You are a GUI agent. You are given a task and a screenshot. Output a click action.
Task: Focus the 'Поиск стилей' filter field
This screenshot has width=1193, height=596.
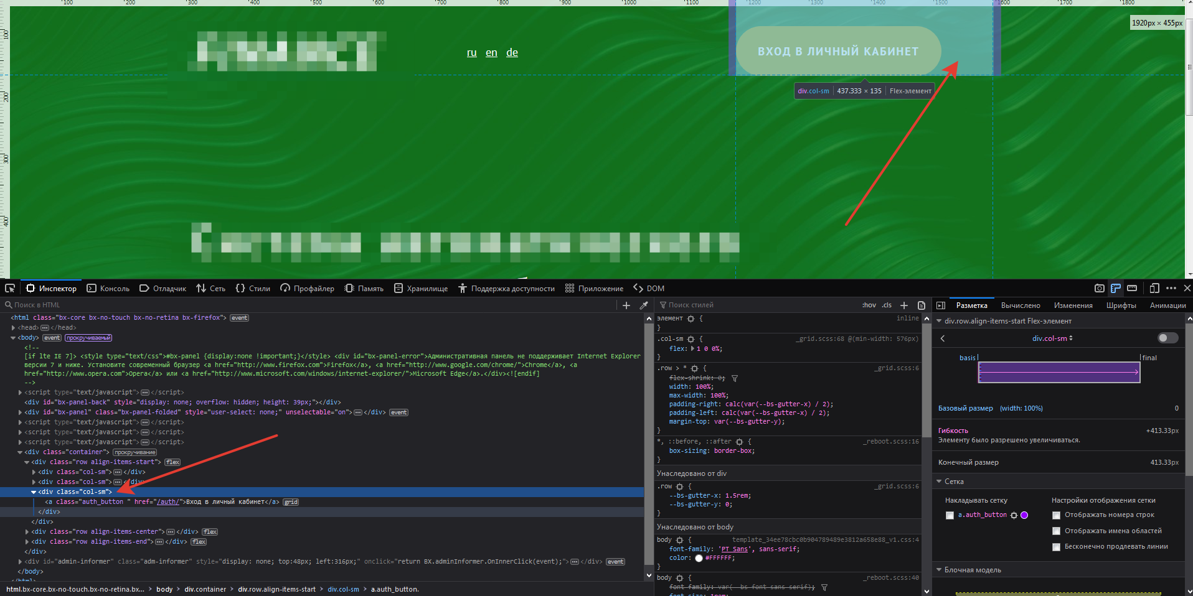click(757, 305)
